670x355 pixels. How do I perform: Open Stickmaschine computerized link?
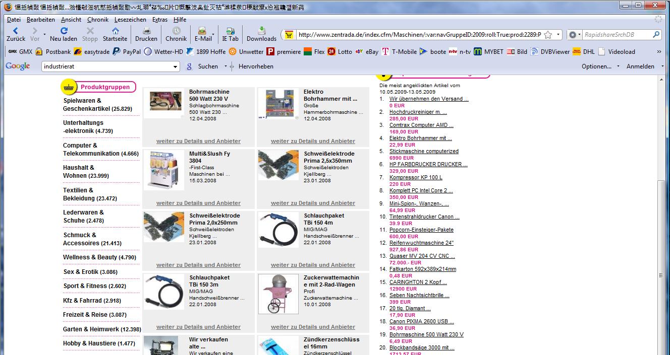[x=424, y=151]
